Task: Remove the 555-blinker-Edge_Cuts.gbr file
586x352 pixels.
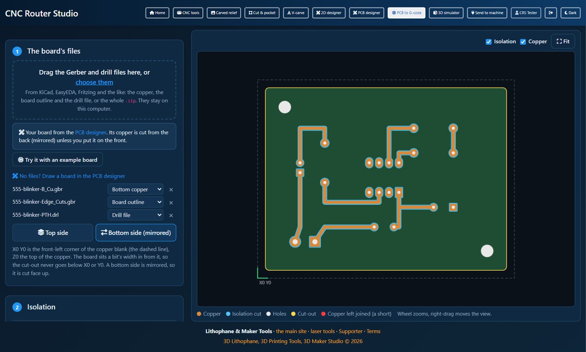Action: (171, 202)
